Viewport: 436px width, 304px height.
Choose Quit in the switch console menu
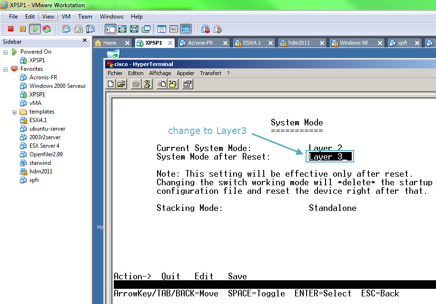click(170, 276)
